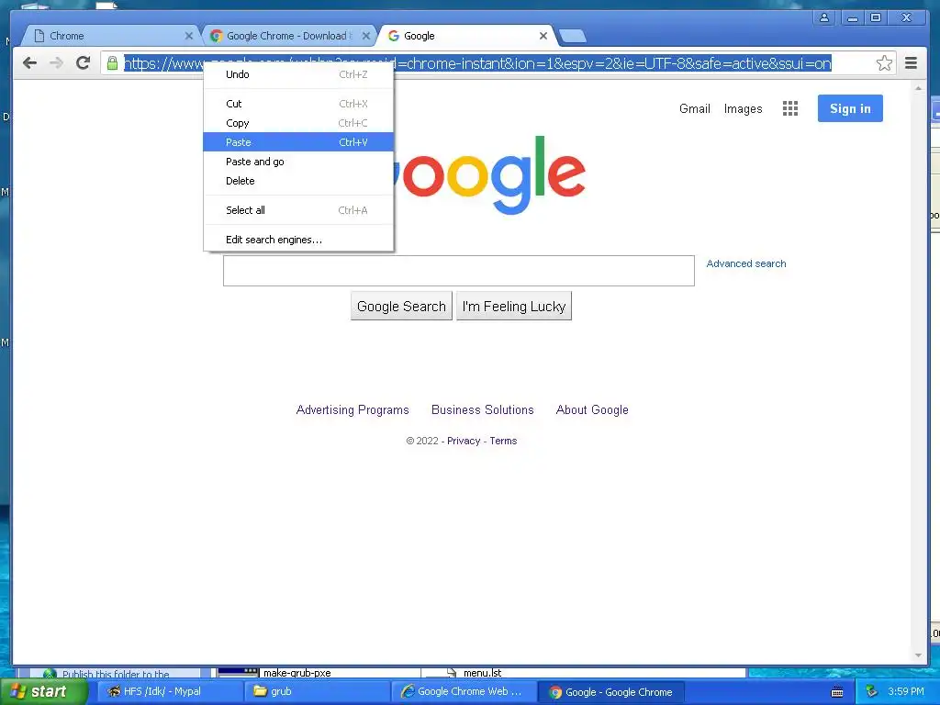Open the About Google link
Screen dimensions: 940x705
pyautogui.click(x=592, y=409)
